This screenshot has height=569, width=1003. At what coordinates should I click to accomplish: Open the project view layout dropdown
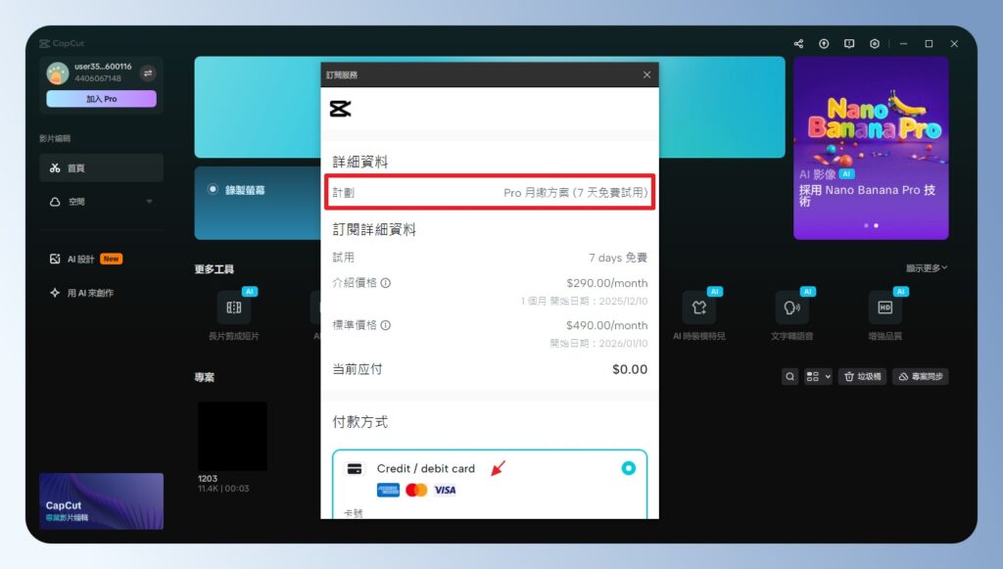[x=817, y=376]
